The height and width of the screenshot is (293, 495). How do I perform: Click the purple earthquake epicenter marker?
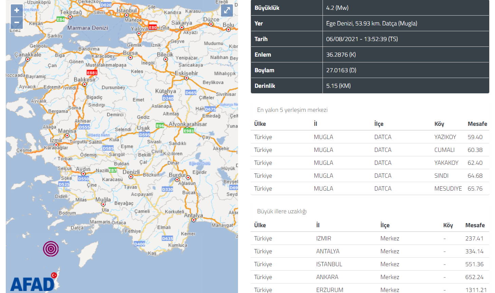(51, 249)
